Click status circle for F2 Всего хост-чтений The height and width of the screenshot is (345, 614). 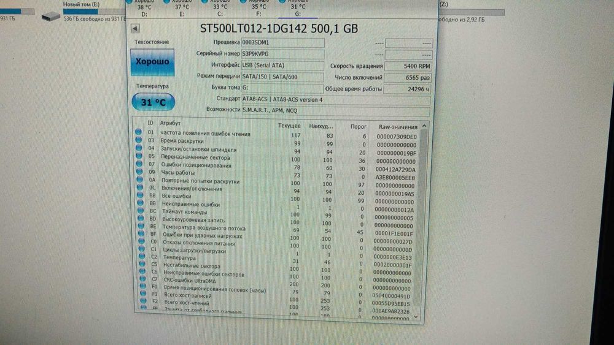[x=143, y=301]
